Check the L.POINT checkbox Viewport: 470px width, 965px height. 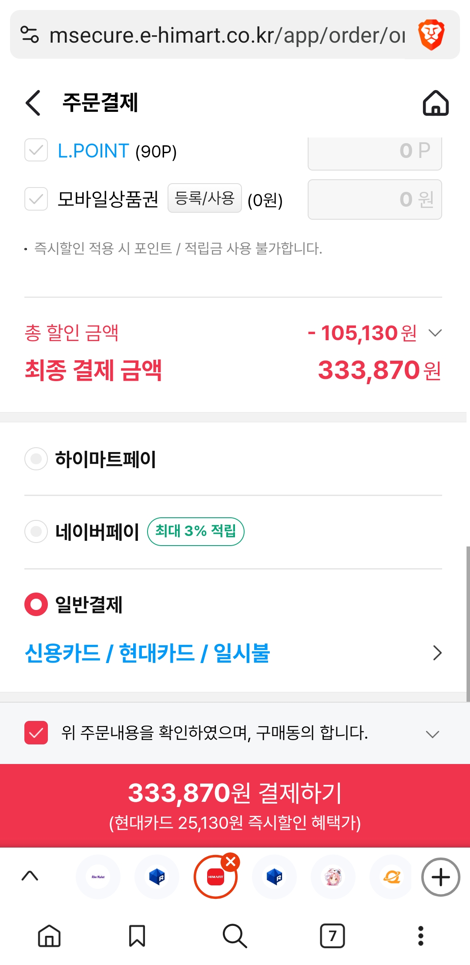(x=36, y=150)
